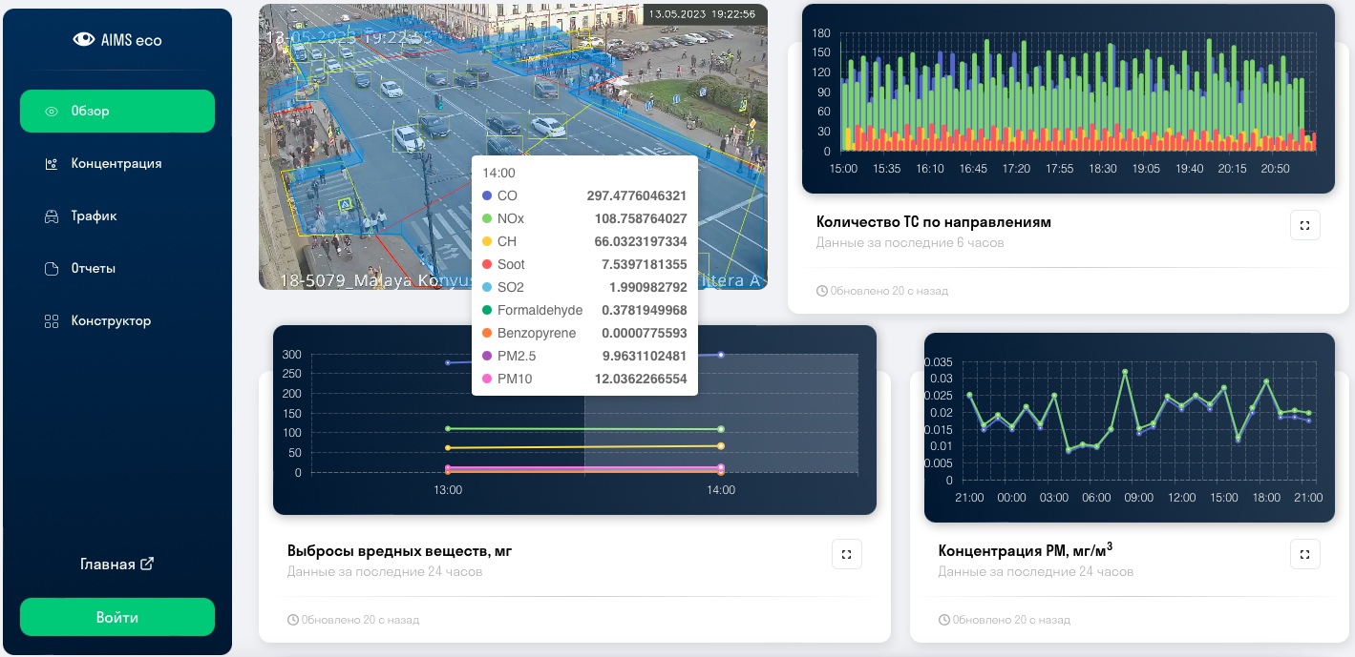The height and width of the screenshot is (657, 1355).
Task: Click the clock icon under Концентрация PM card
Action: click(x=945, y=620)
